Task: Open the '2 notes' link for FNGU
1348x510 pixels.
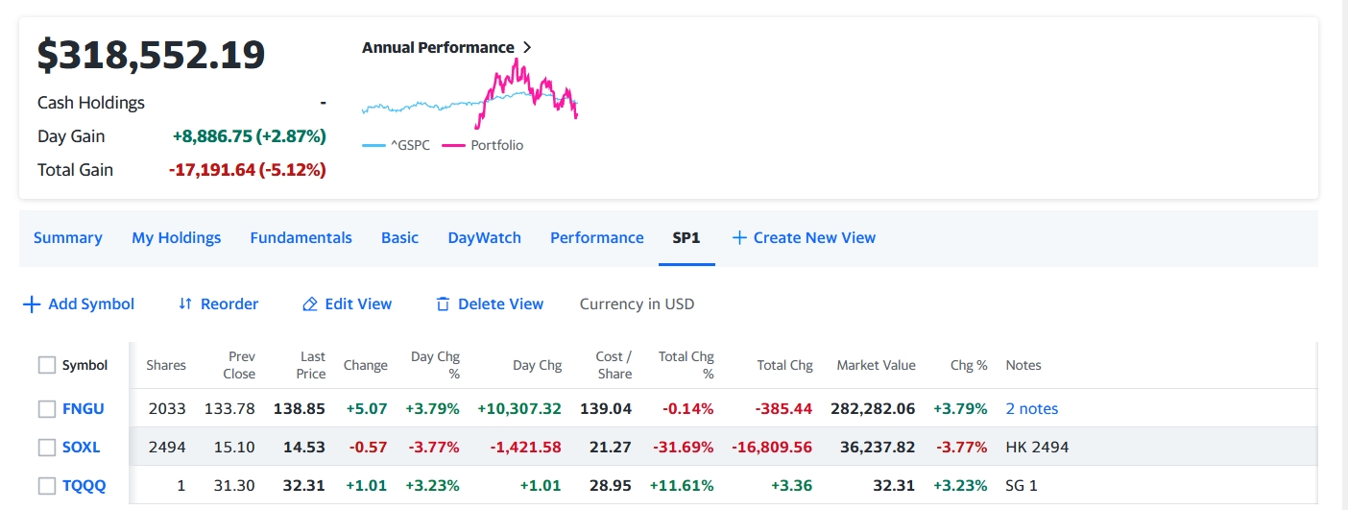Action: pyautogui.click(x=1031, y=409)
